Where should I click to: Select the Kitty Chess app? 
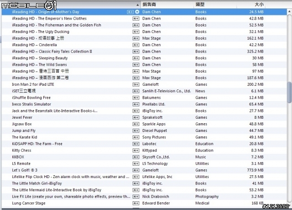pyautogui.click(x=144, y=150)
